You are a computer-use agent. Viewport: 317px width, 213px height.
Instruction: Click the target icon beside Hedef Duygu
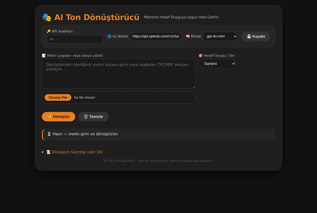click(x=201, y=55)
